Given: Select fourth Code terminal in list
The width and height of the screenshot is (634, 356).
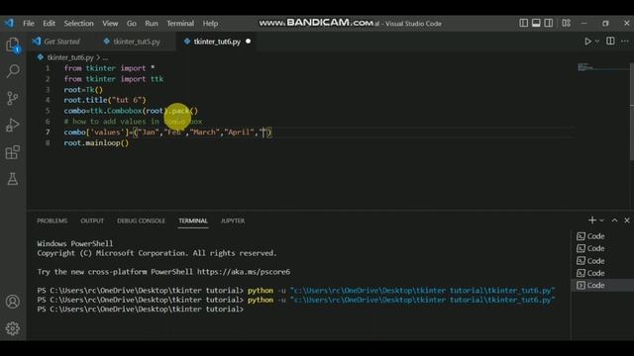Looking at the screenshot, I should pos(602,273).
